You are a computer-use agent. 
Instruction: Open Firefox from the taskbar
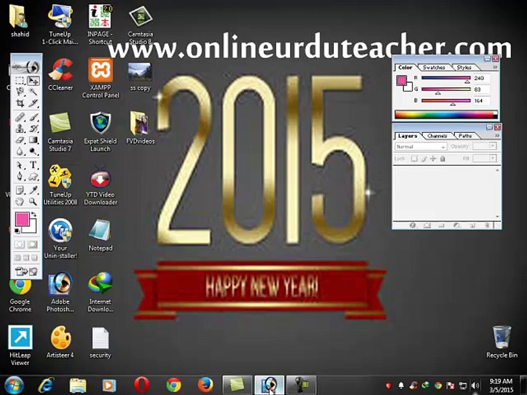pos(205,385)
